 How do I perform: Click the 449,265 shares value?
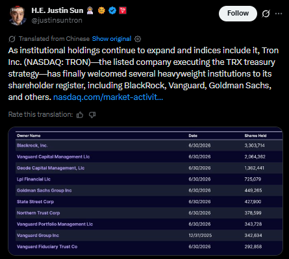point(253,190)
